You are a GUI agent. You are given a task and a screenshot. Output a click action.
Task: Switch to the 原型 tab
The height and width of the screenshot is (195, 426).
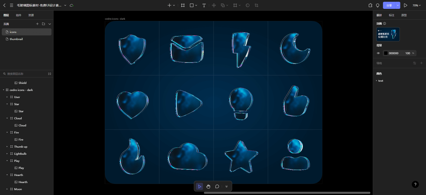(x=404, y=15)
